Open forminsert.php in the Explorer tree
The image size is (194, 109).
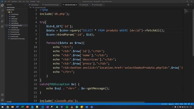pyautogui.click(x=15, y=32)
